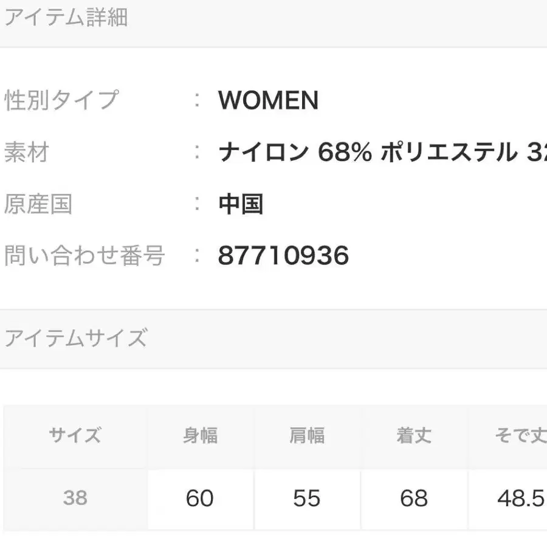Select the 問い合わせ番号 label
Viewport: 547px width, 547px height.
(84, 256)
